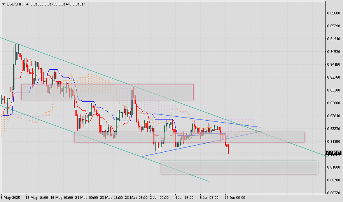Select the upper pink rectangle zone near 0.83380
This screenshot has width=343, height=202.
pyautogui.click(x=107, y=92)
